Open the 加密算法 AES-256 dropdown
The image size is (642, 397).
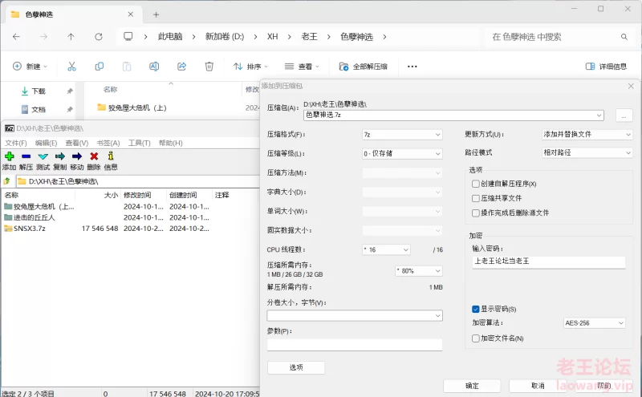[595, 323]
